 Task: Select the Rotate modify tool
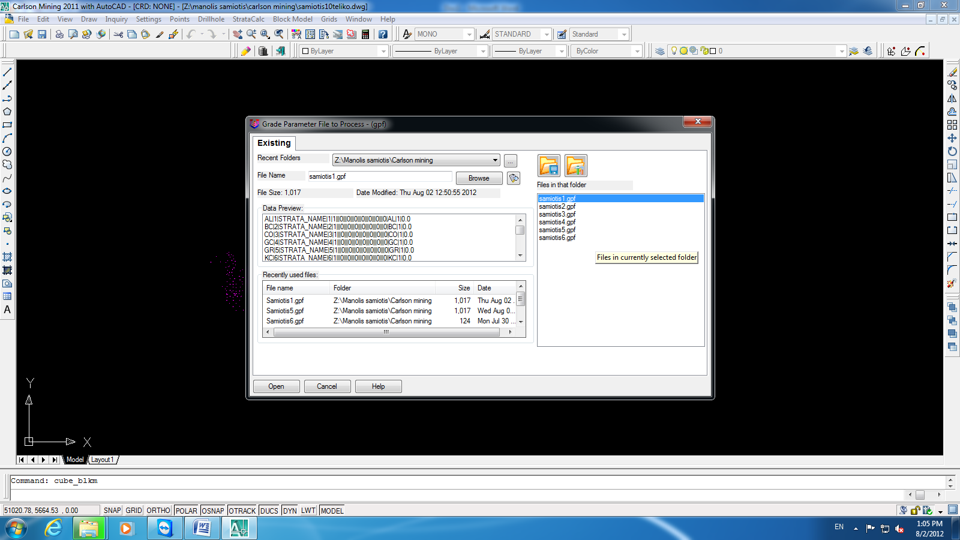click(952, 151)
